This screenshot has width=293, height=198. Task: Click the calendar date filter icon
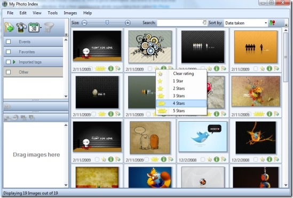coord(34,28)
